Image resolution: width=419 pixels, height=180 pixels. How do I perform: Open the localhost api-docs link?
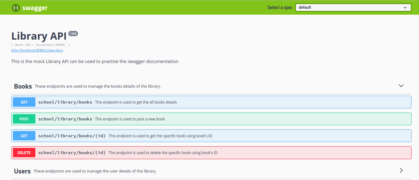pyautogui.click(x=37, y=50)
